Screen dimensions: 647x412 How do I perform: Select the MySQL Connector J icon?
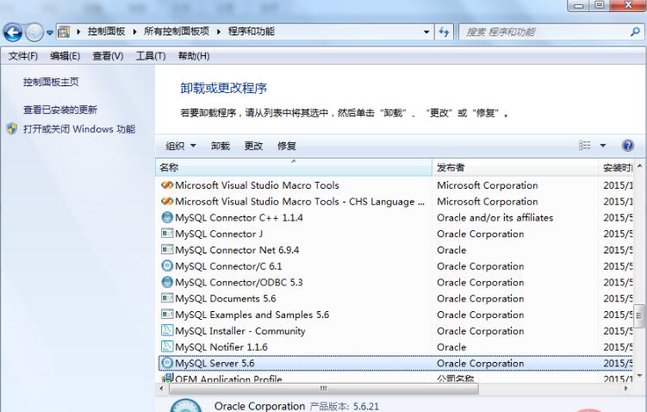click(x=167, y=234)
